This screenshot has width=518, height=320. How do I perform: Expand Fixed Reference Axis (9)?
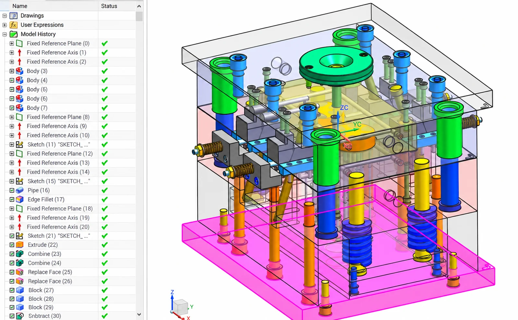(x=12, y=126)
